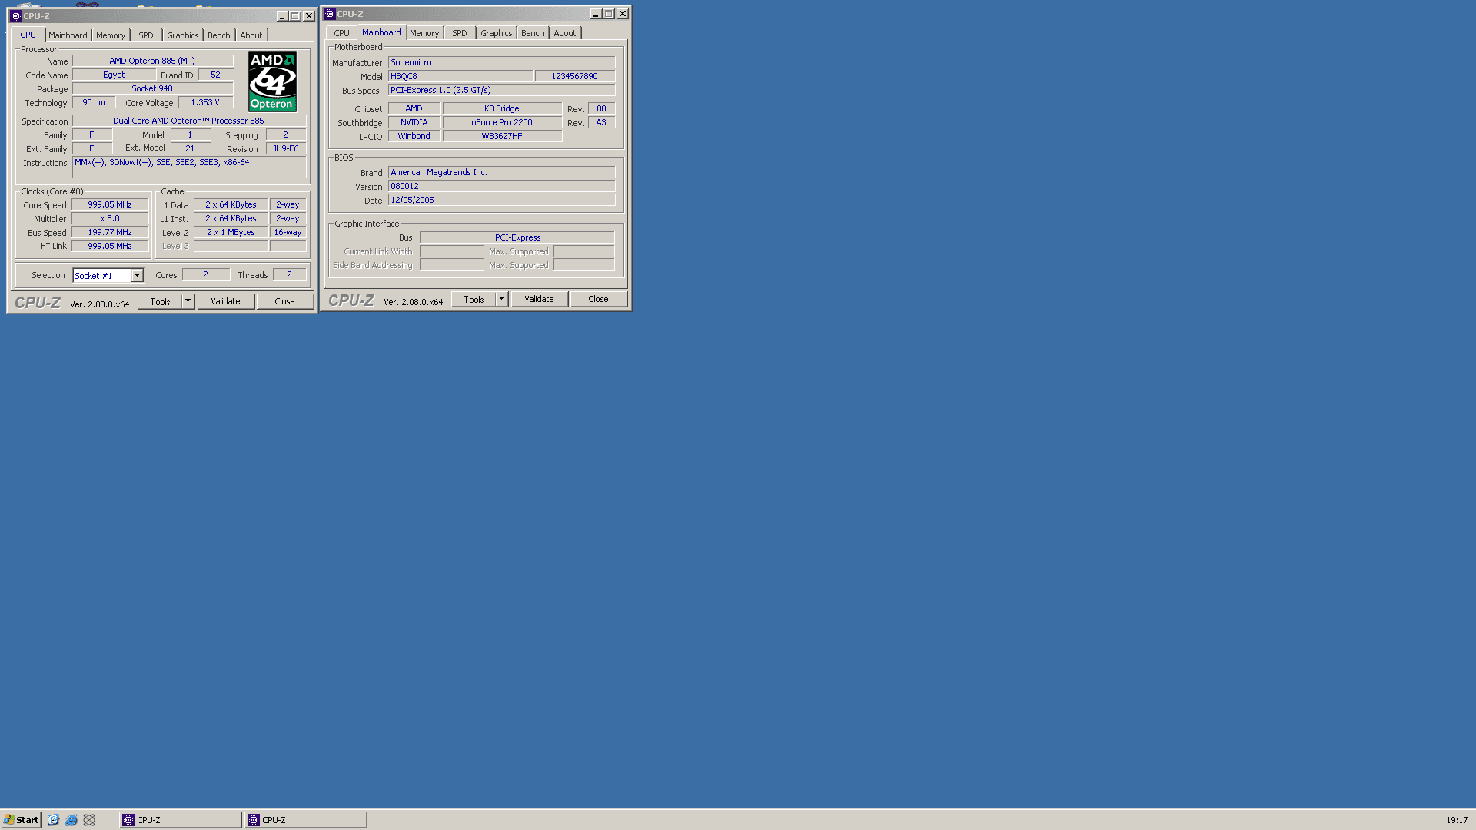Click Tools button in right CPU-Z window

(x=474, y=299)
